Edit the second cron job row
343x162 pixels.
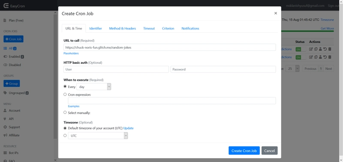[x=310, y=57]
